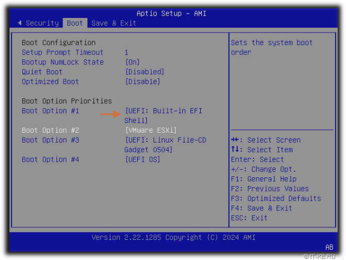Click the F3: Optimized Defaults hint
Screen dimensions: 346x260
coord(276,198)
